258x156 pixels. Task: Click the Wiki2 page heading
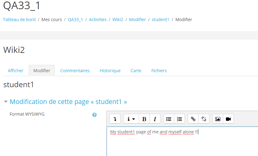14,50
